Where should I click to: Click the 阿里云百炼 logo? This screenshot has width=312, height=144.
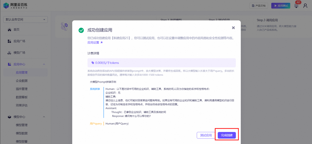point(15,5)
